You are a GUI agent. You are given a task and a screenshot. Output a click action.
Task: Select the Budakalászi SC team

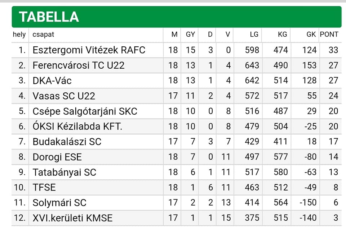coord(67,142)
